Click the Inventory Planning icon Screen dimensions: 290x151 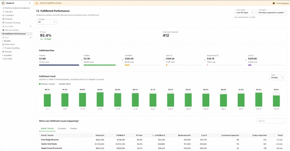click(x=3, y=23)
